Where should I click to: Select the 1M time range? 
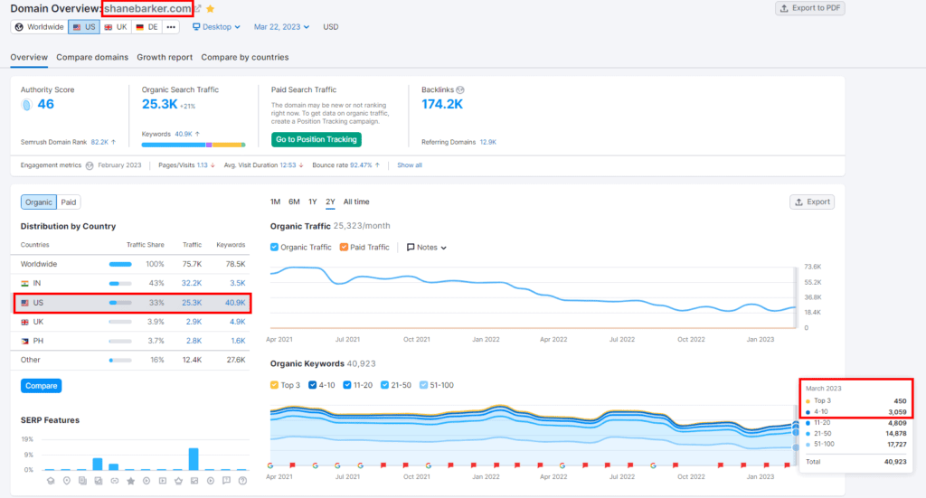[275, 202]
